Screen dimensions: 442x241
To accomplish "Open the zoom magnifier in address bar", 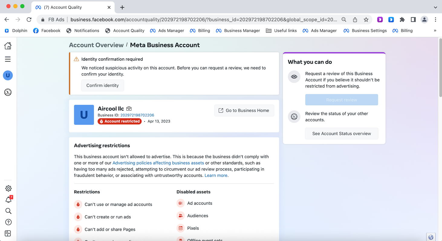I will pyautogui.click(x=344, y=19).
